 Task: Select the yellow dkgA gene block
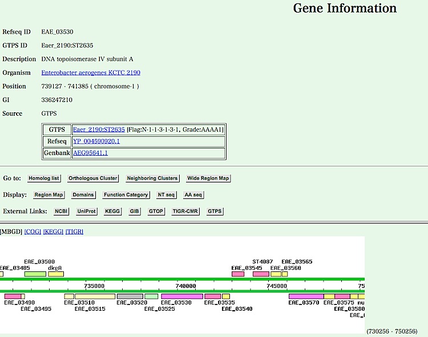click(x=55, y=274)
